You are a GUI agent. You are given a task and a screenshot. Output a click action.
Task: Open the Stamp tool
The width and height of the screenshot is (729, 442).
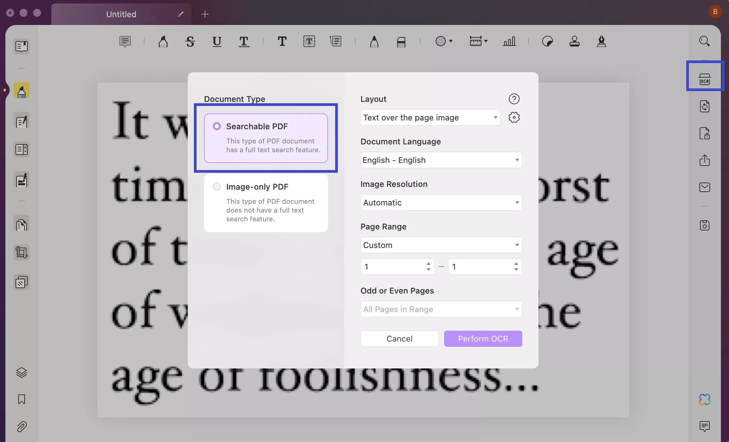click(575, 41)
